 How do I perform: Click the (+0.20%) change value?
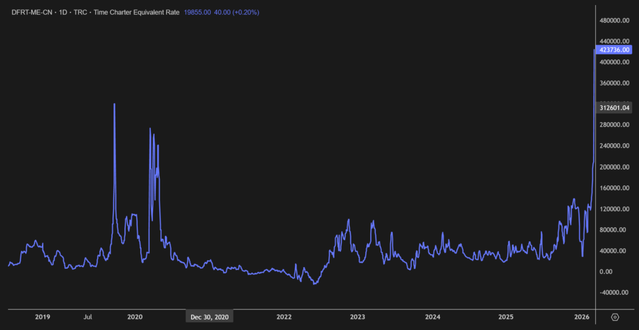point(246,12)
